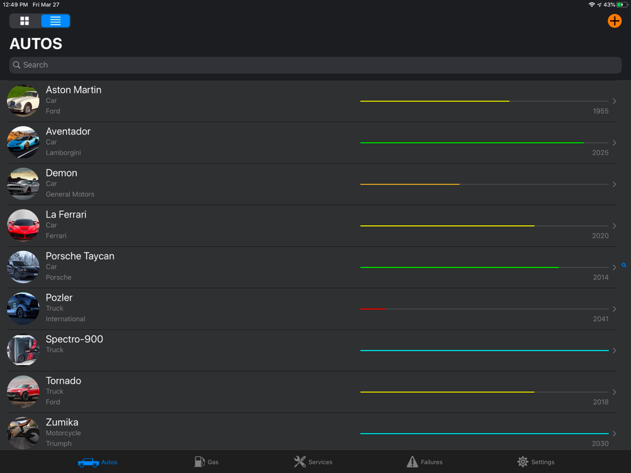Click the year 1955 label
Image resolution: width=631 pixels, height=473 pixels.
[601, 111]
